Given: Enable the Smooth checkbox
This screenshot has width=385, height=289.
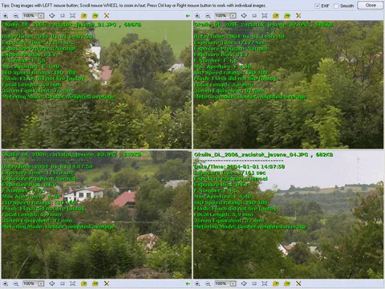Looking at the screenshot, I should pyautogui.click(x=336, y=6).
